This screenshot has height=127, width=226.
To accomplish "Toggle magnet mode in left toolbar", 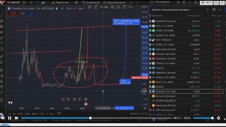I will coord(1,70).
